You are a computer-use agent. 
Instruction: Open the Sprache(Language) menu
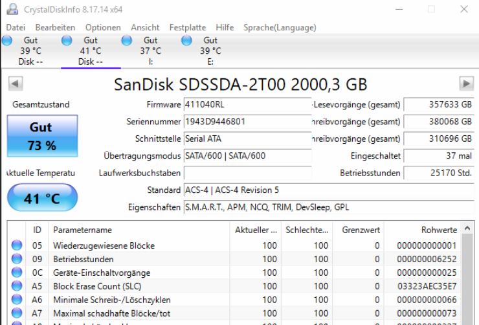280,27
